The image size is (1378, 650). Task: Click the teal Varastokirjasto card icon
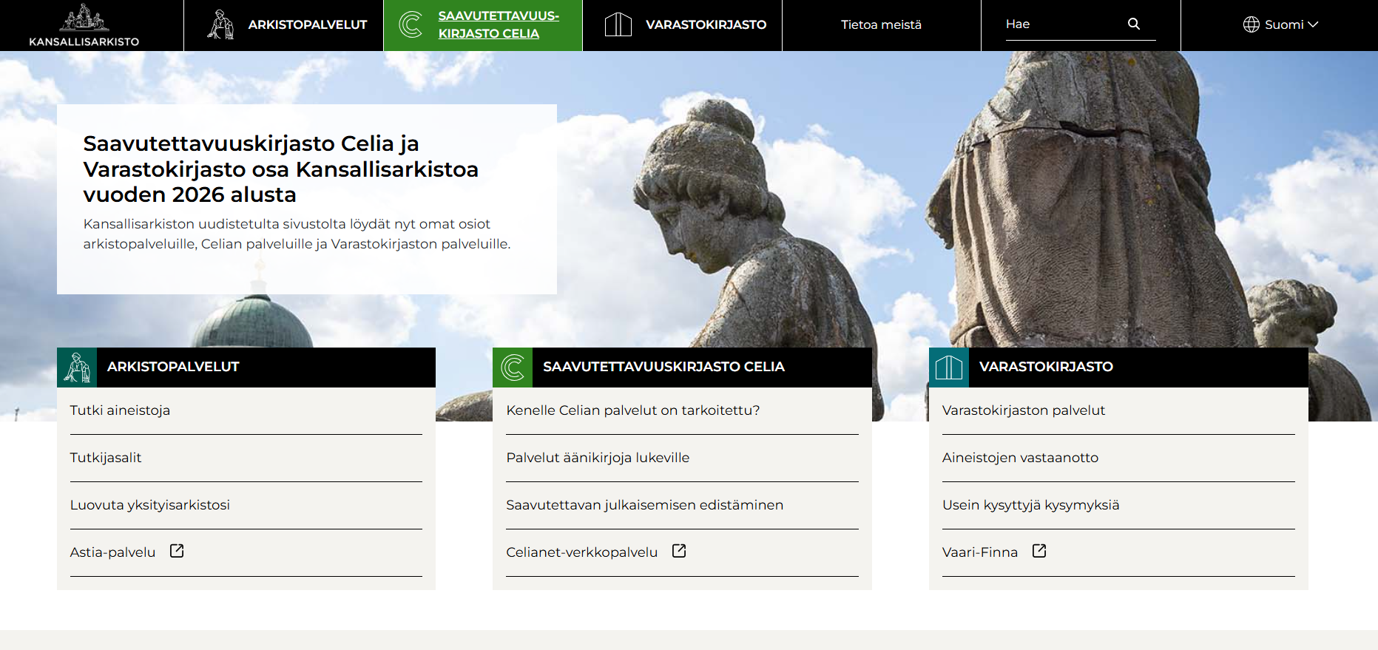pos(949,368)
